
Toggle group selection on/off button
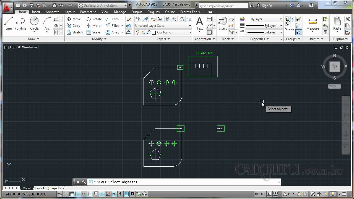point(298,32)
